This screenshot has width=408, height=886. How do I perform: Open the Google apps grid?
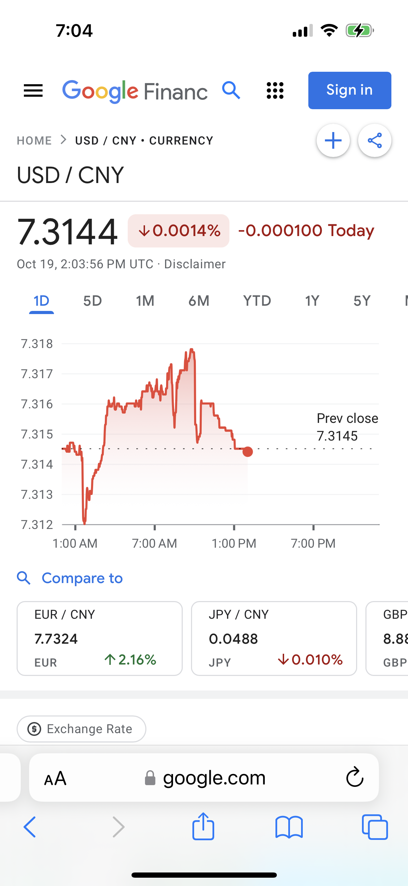click(275, 91)
